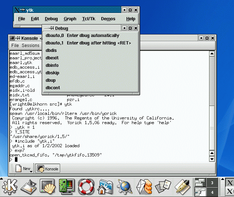Click the Konsole session tab button
Viewport: 234px width, 197px height.
(x=48, y=169)
